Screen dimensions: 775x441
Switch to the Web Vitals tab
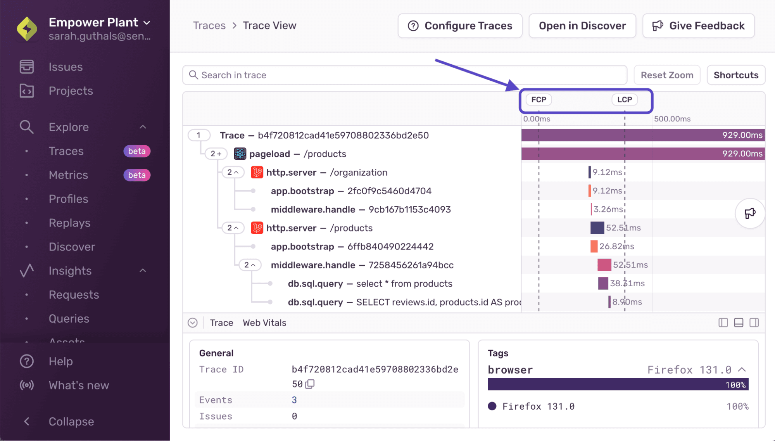coord(264,323)
